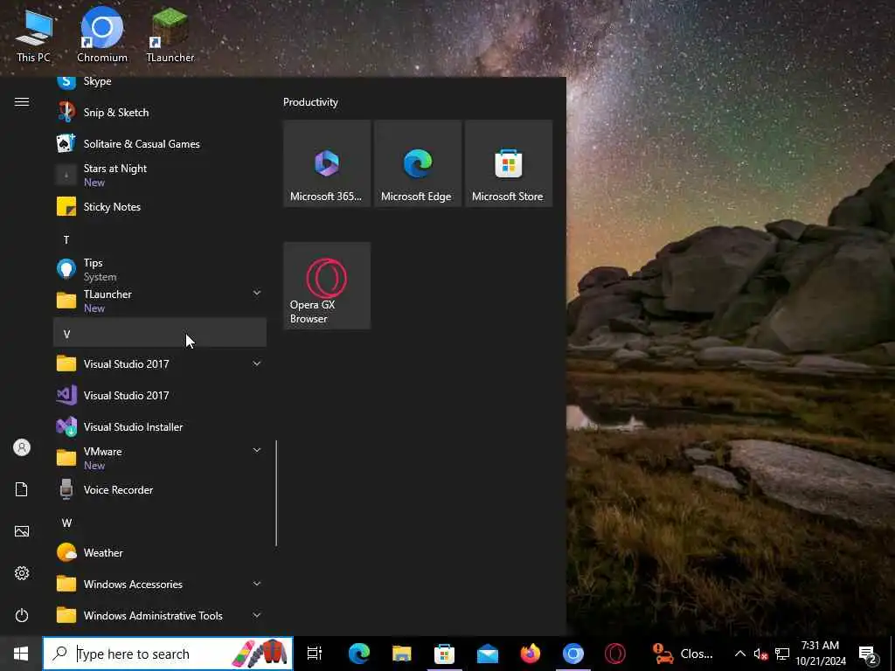Expand the Visual Studio 2017 folder chevron

pyautogui.click(x=257, y=363)
